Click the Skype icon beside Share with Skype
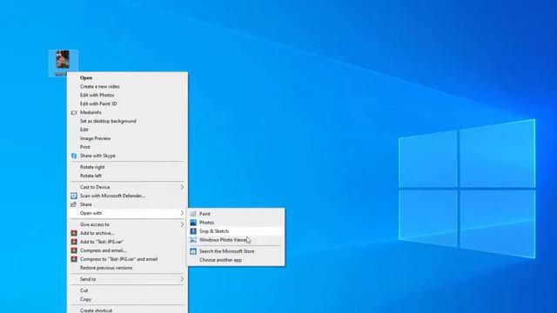Viewport: 557px width, 313px height. [x=74, y=156]
